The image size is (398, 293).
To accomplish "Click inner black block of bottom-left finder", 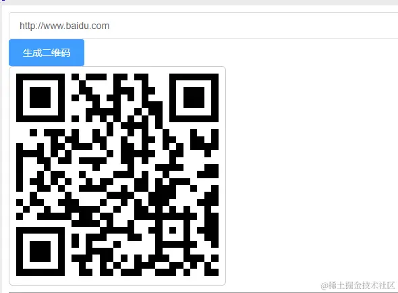I will pos(40,252).
